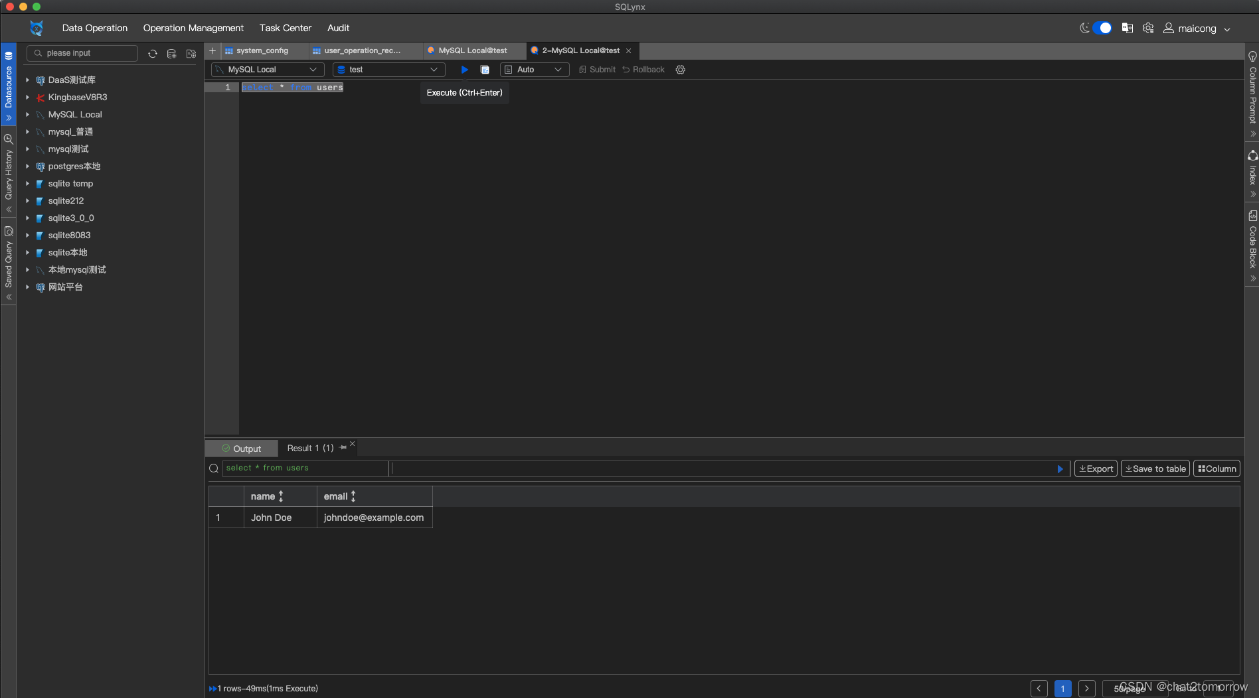Open the Code Block side panel

pos(1252,245)
